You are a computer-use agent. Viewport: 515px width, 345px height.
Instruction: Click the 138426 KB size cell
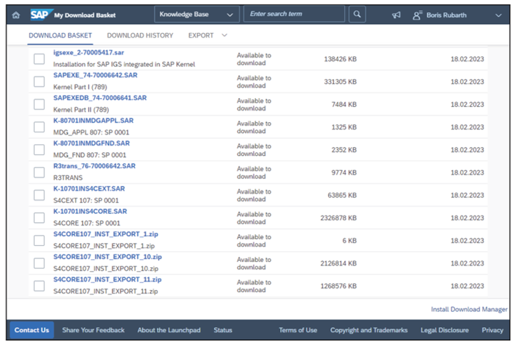[340, 59]
